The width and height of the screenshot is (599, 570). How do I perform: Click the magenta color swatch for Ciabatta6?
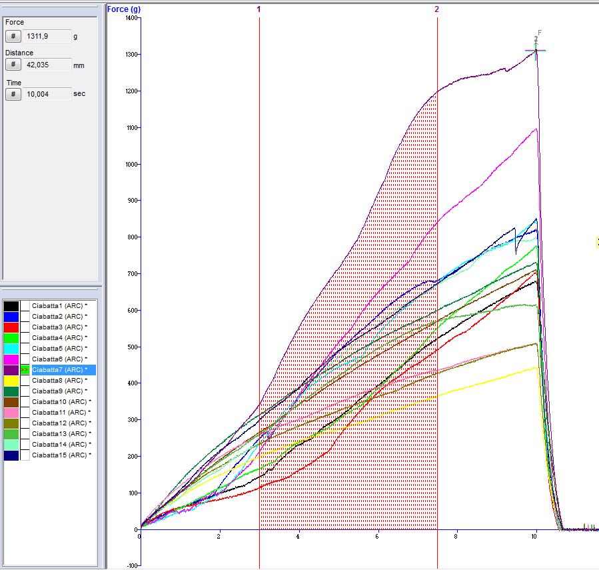(11, 359)
